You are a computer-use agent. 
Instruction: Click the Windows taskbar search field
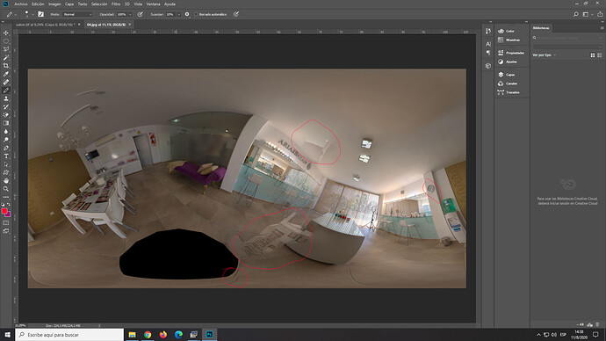click(69, 335)
